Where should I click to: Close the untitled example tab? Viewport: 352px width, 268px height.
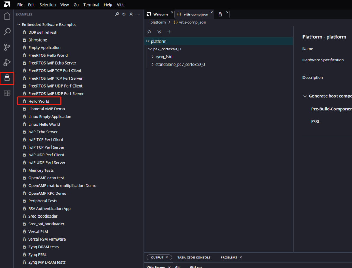coord(227,13)
